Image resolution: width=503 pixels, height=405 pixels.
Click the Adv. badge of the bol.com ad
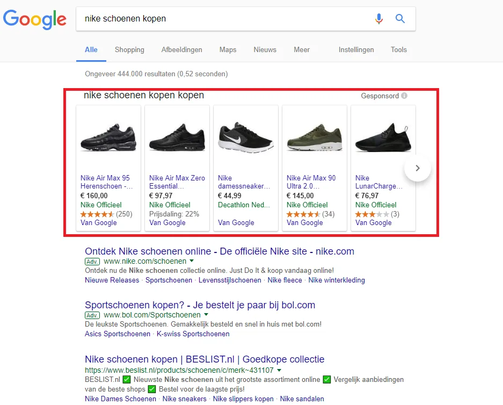(x=92, y=315)
